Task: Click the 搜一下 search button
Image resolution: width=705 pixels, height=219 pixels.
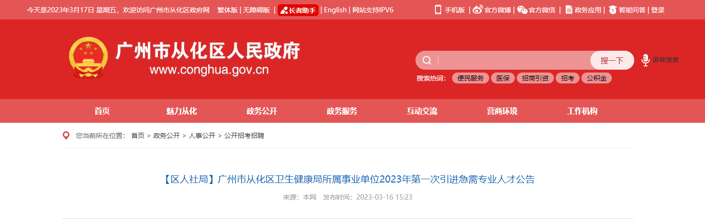Action: [612, 60]
